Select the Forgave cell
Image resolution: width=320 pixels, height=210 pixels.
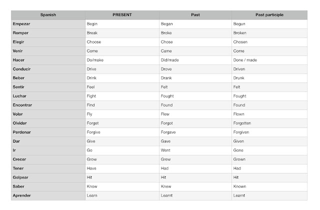click(x=195, y=132)
